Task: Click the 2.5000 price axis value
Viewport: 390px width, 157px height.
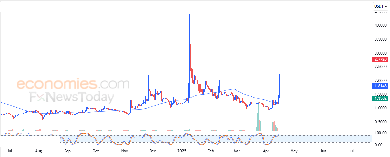Action: 381,66
